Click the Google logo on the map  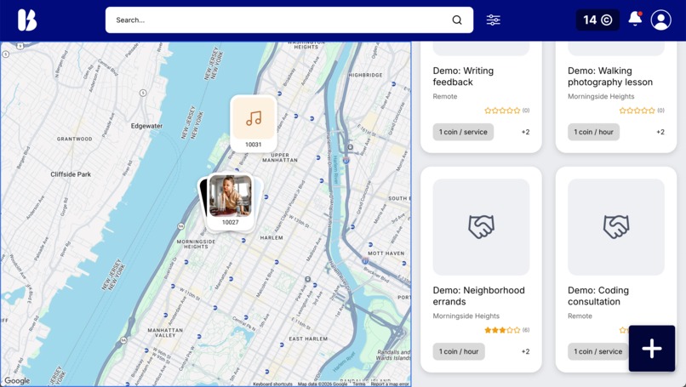17,380
